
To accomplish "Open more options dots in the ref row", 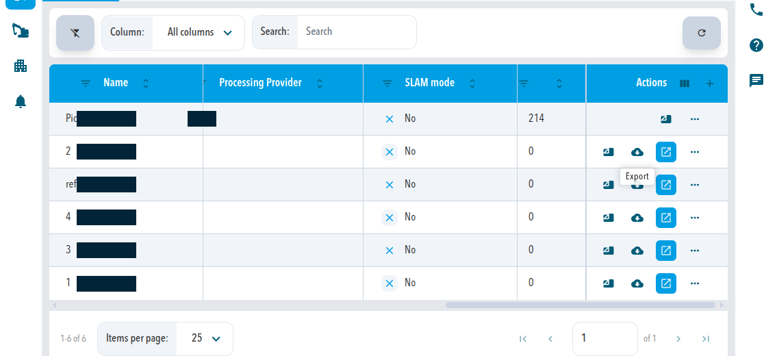I will [x=695, y=185].
